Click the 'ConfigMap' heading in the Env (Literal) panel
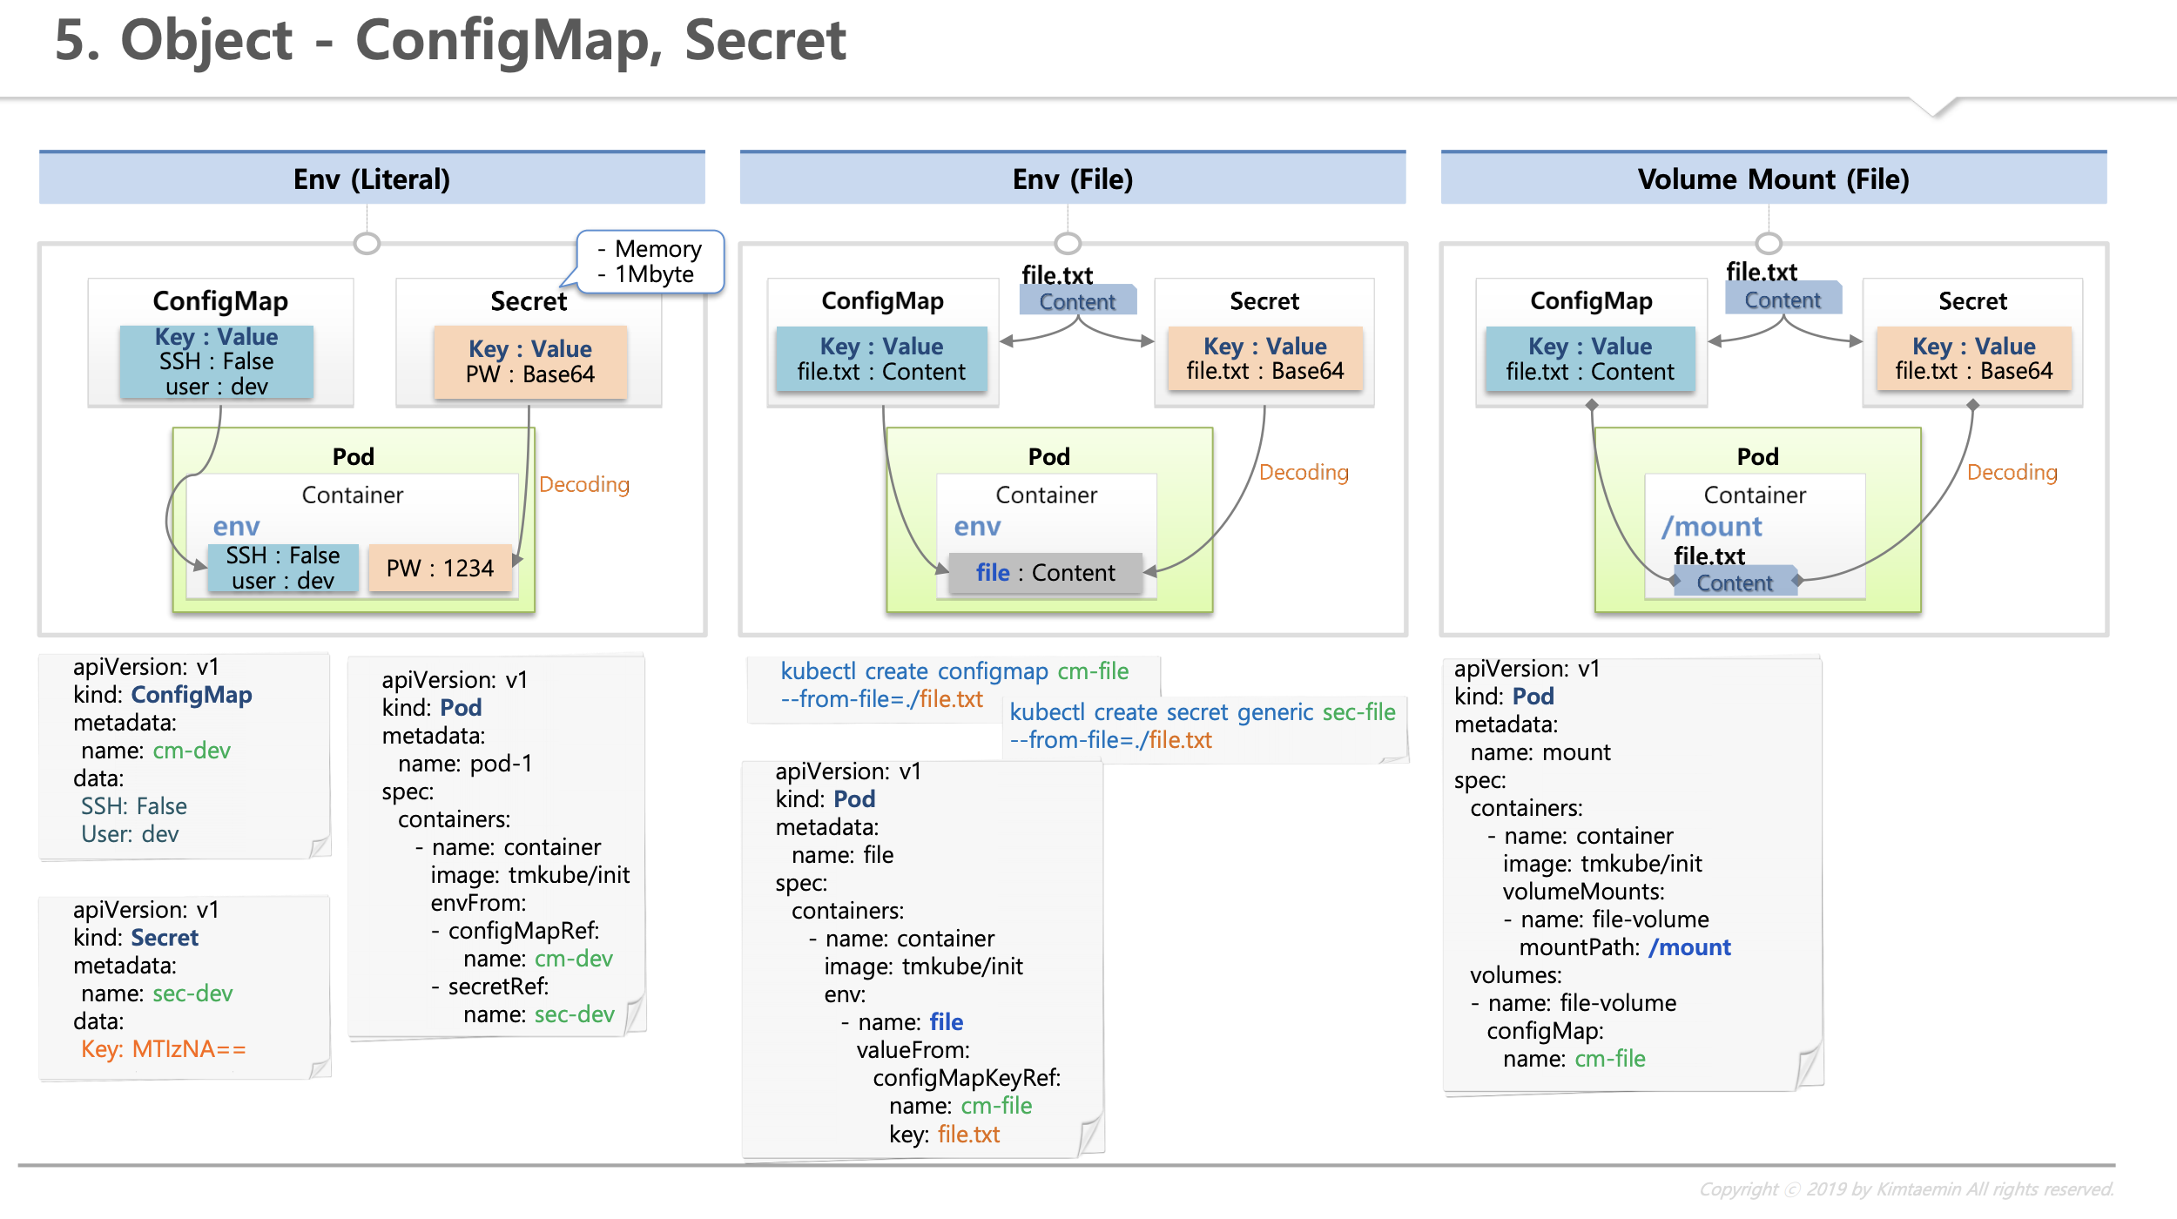The height and width of the screenshot is (1219, 2177). click(x=220, y=301)
